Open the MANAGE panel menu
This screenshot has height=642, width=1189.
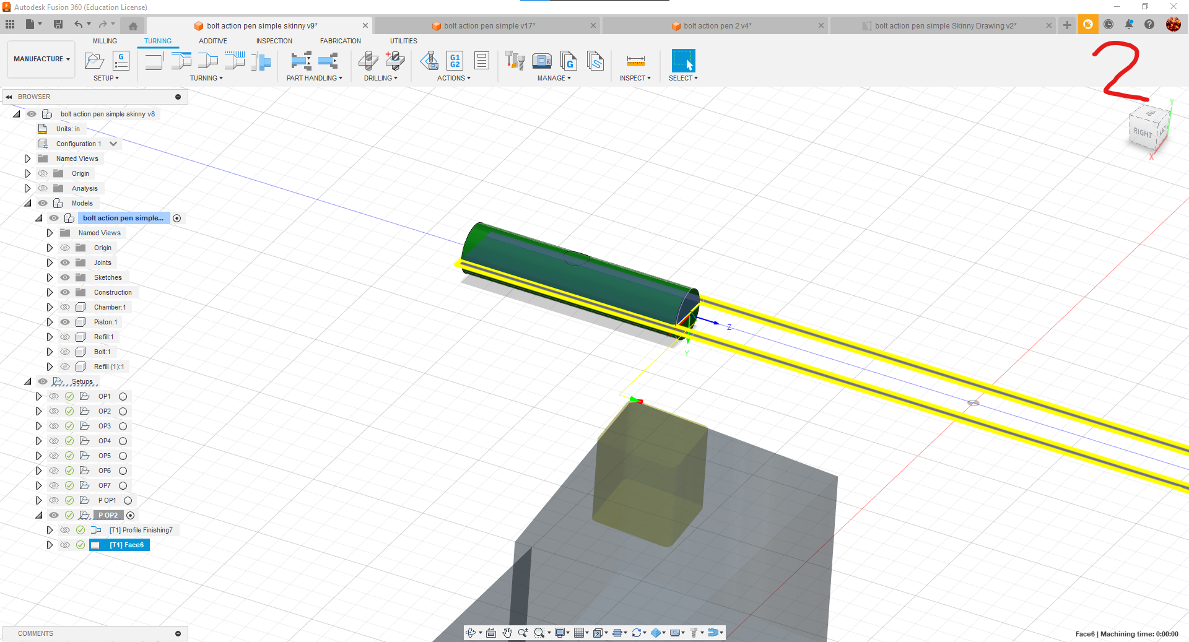tap(554, 78)
